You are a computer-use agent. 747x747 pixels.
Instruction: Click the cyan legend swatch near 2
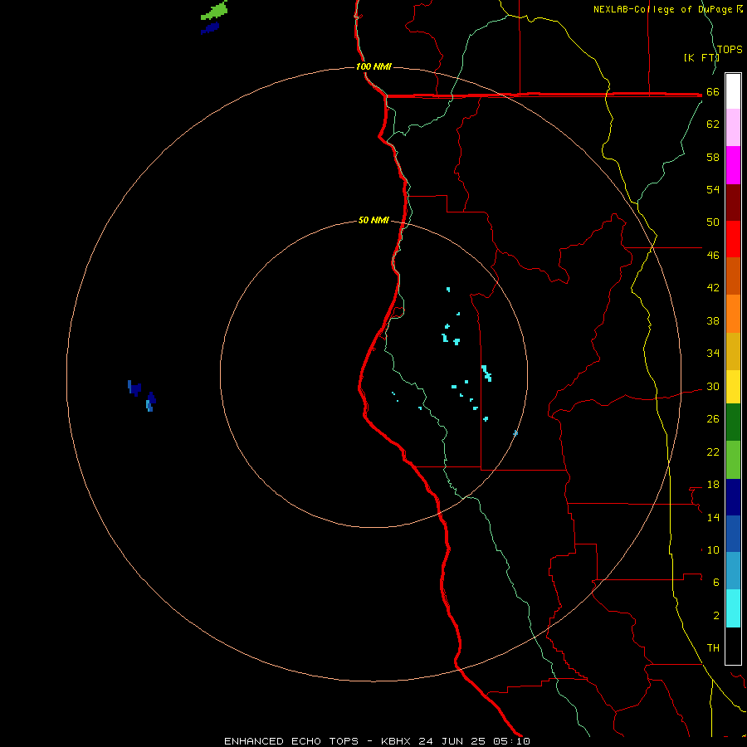[x=733, y=608]
